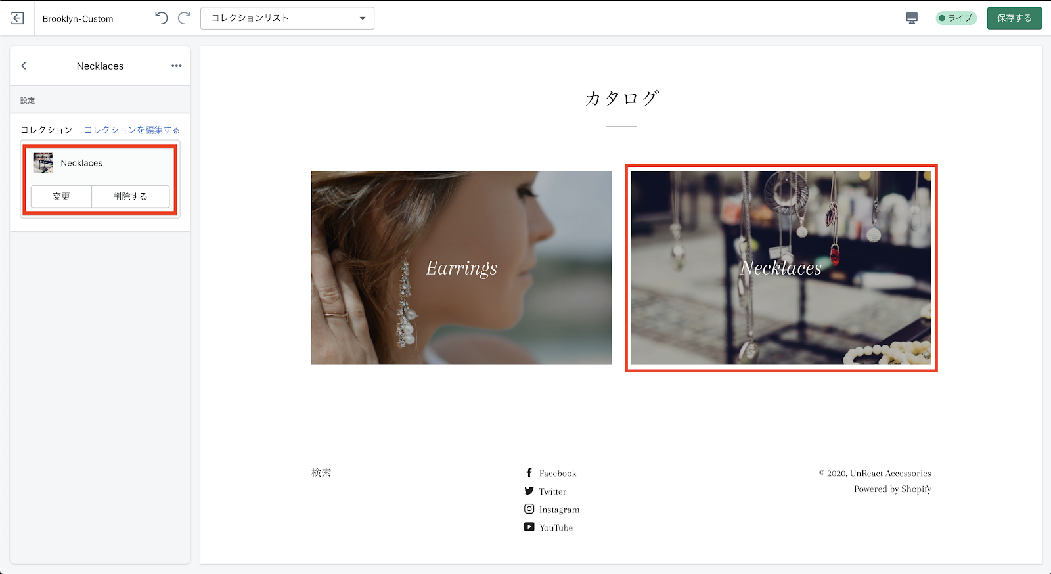Redo the last change
This screenshot has width=1051, height=574.
coord(185,18)
